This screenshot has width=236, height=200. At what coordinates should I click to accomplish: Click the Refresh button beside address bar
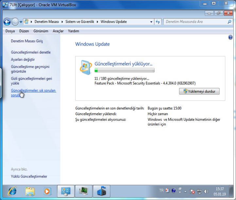pos(158,22)
